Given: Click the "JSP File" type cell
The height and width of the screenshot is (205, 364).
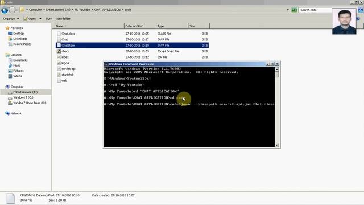Looking at the screenshot, I should (x=162, y=57).
